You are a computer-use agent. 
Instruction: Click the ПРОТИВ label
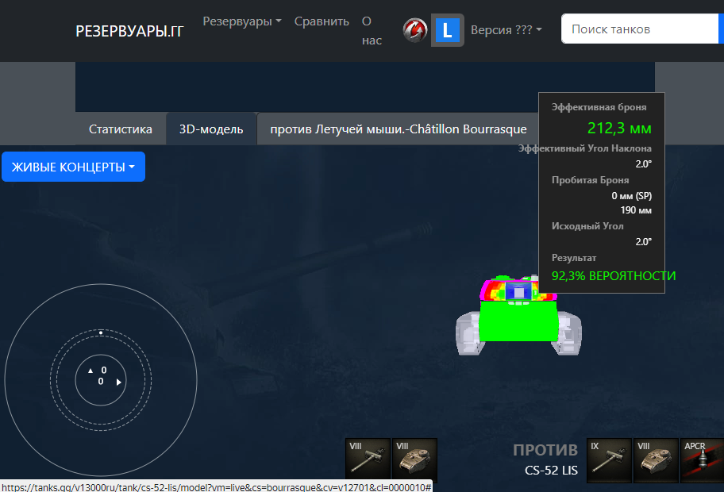(545, 450)
